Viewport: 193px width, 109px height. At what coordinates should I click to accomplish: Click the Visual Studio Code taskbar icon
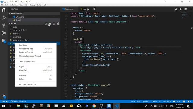pos(117,106)
